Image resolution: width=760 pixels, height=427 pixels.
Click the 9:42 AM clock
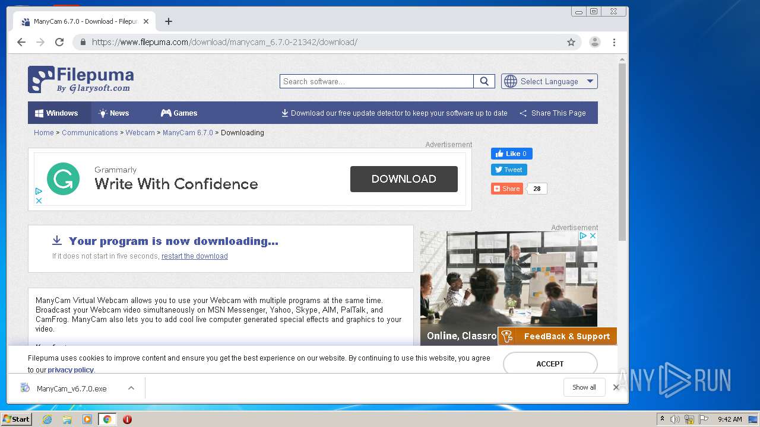pyautogui.click(x=730, y=419)
